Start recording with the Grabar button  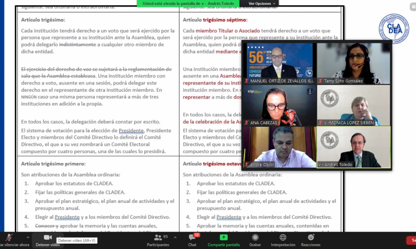coord(255,240)
